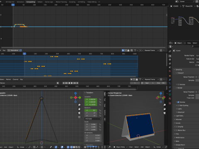Screen dimensions: 199x149
Task: Open the Render properties tab icon
Action: tap(170, 56)
